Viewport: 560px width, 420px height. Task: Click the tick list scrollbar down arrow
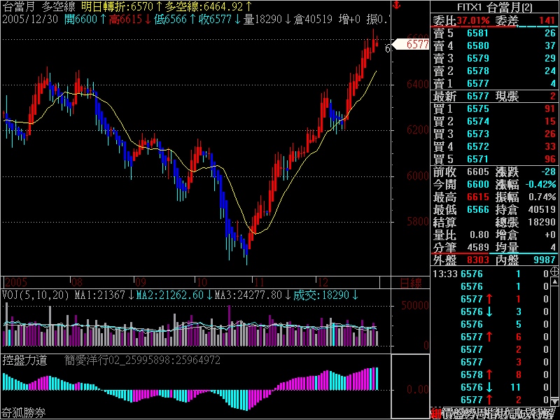[x=554, y=402]
